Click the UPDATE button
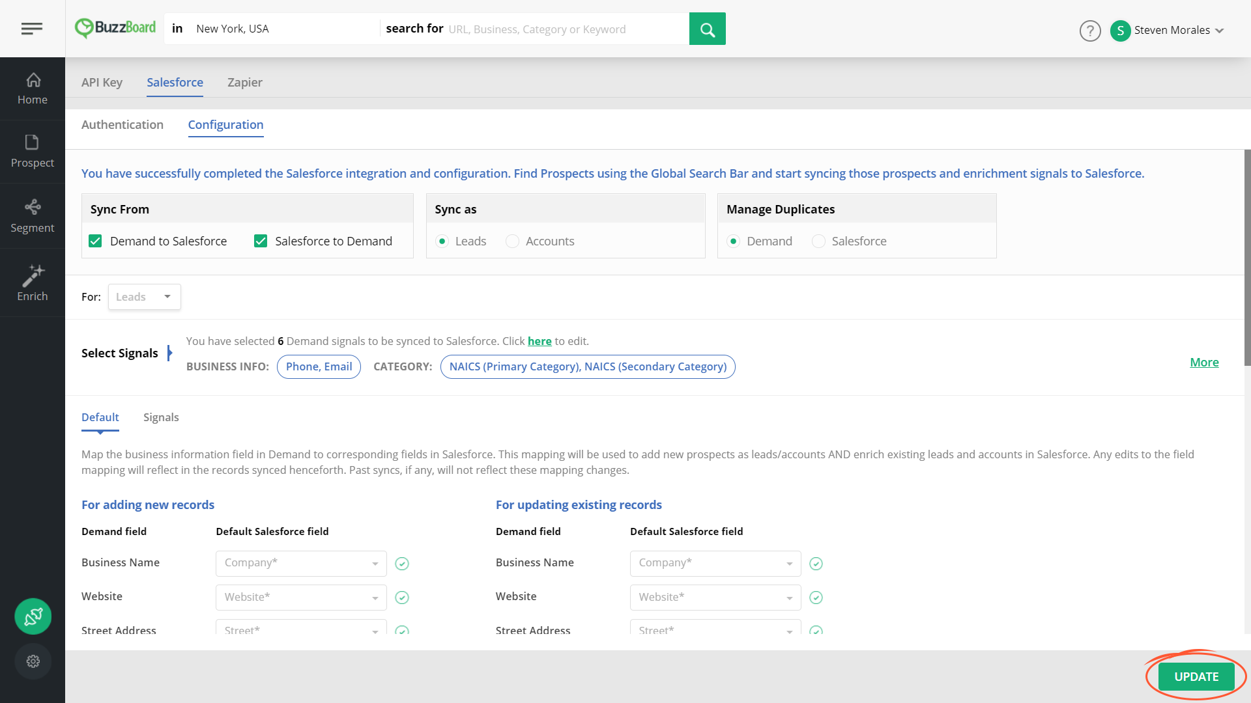1251x703 pixels. pyautogui.click(x=1196, y=677)
